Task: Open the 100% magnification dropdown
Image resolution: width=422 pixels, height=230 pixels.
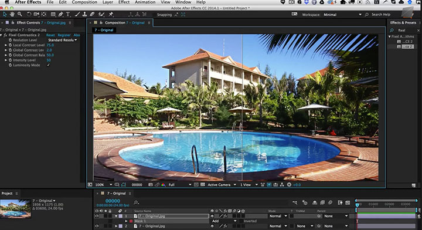Action: tap(104, 185)
